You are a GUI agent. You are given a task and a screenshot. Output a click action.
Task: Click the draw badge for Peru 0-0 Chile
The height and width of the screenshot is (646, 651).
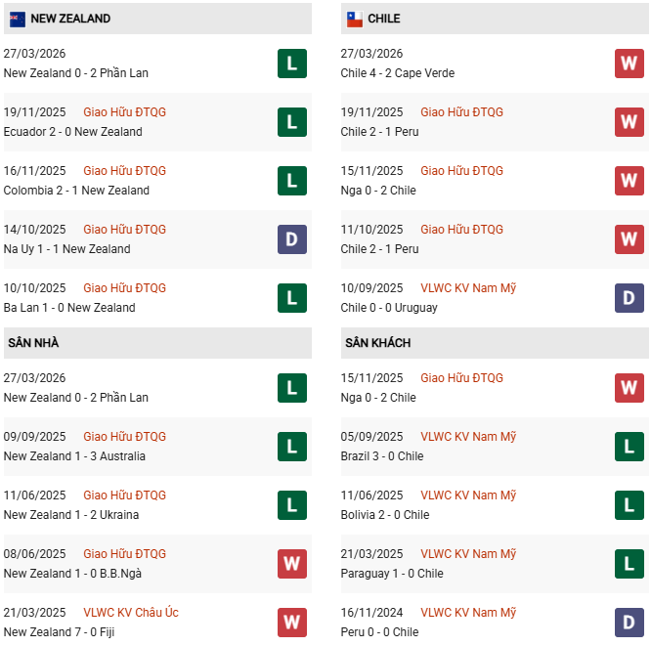[x=629, y=622]
